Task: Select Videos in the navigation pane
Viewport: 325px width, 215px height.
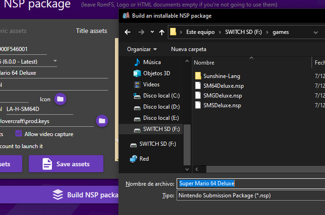Action: (152, 85)
